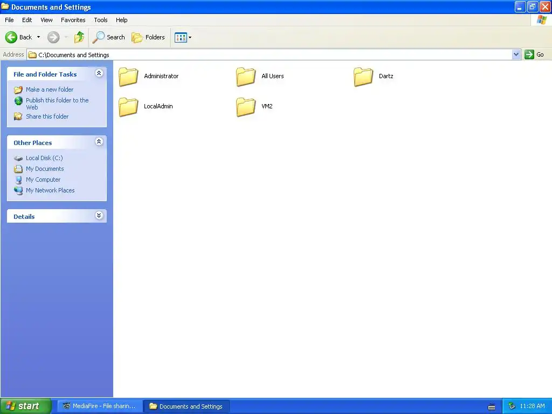Restore down the Explorer window
The height and width of the screenshot is (414, 552).
(532, 6)
